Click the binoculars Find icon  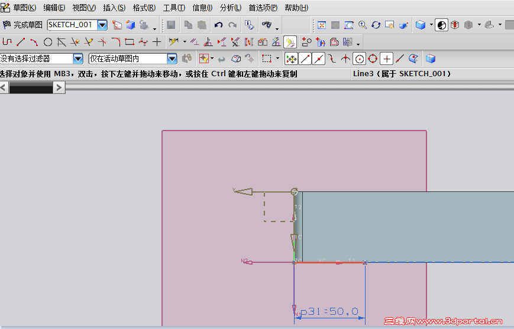pos(267,25)
